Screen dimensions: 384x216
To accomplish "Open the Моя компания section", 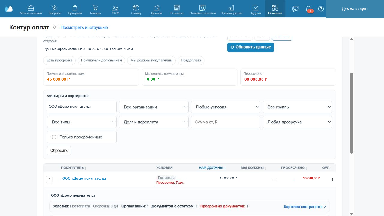I will pyautogui.click(x=31, y=9).
